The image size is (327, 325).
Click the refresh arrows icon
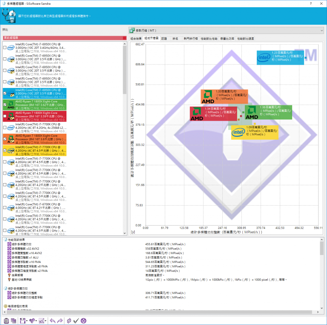point(69,321)
